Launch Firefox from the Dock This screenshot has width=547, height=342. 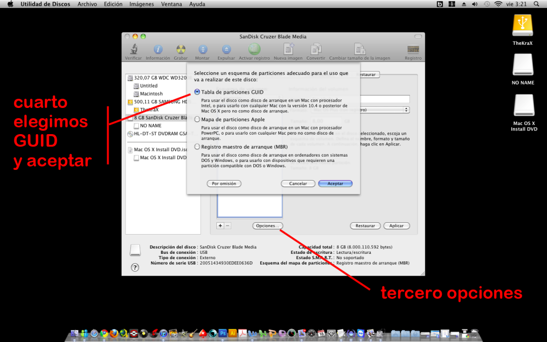click(x=114, y=333)
